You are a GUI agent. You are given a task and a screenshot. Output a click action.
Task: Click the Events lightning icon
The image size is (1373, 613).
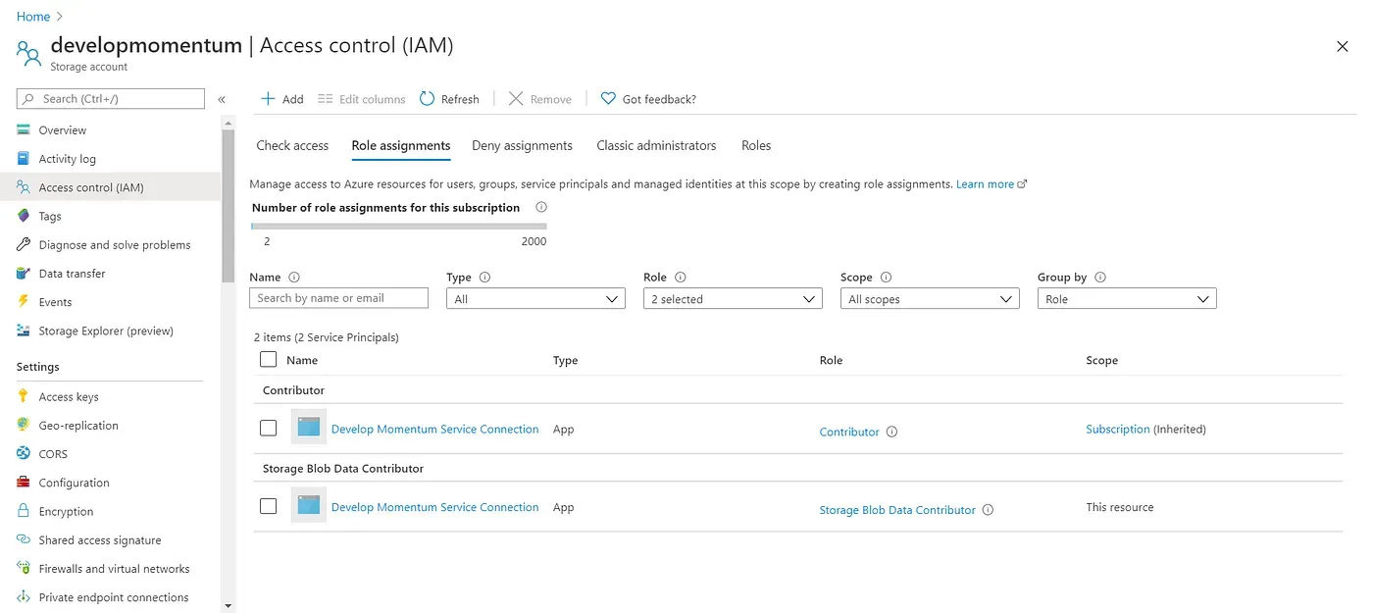click(x=24, y=302)
